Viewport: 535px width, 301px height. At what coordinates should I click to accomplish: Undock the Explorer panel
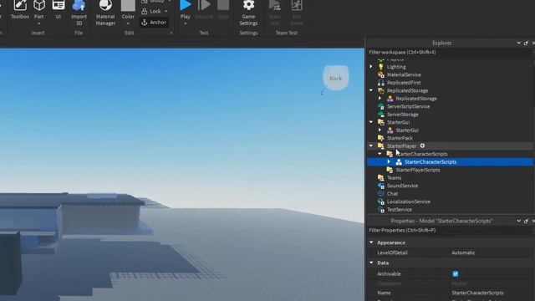tap(526, 43)
